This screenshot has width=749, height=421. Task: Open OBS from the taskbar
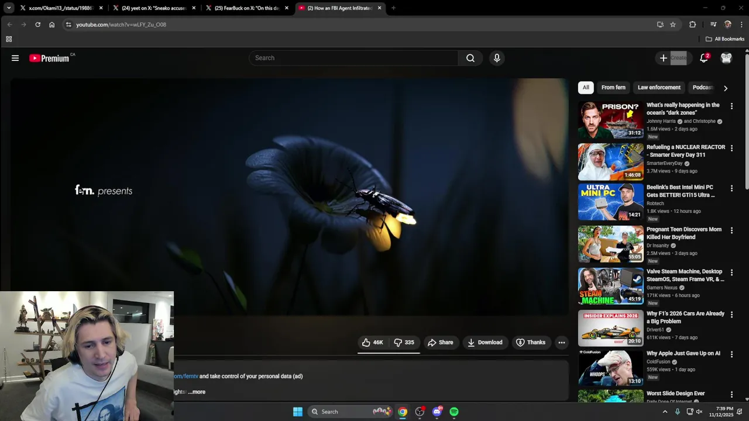pos(420,412)
